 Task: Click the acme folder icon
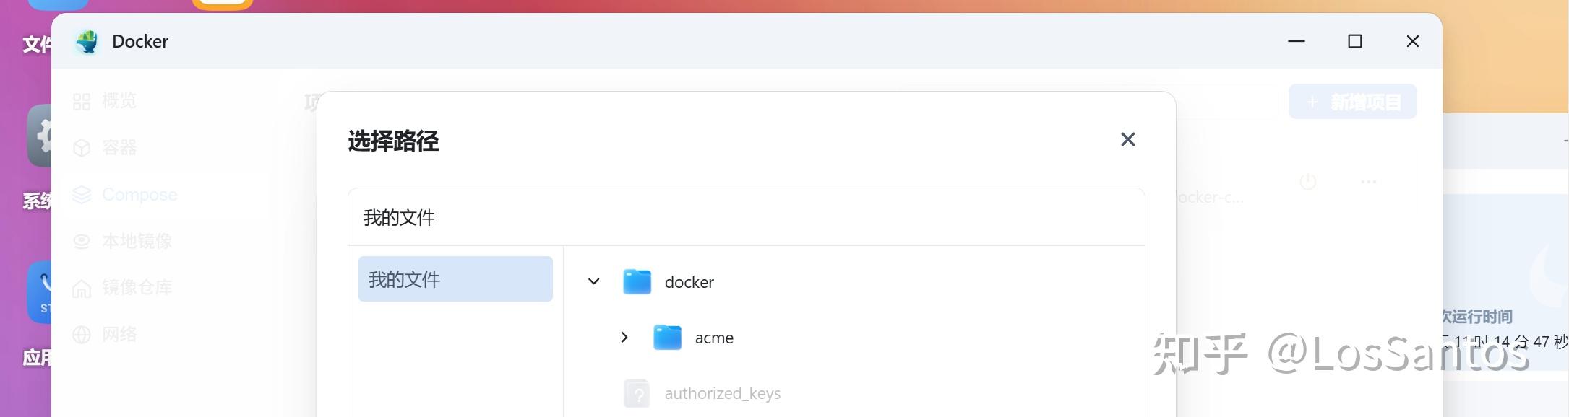coord(665,337)
